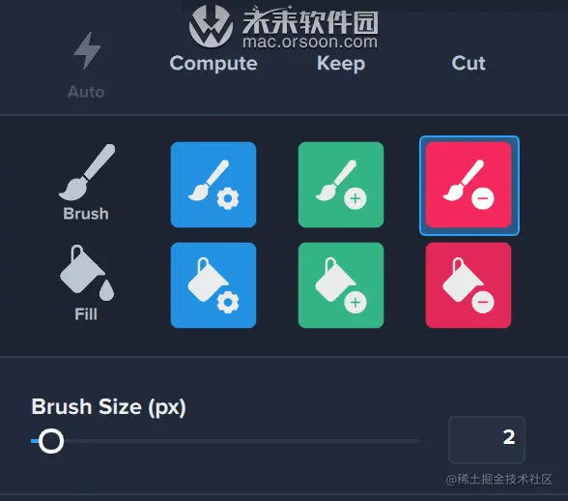Click the Auto label text

pyautogui.click(x=86, y=92)
